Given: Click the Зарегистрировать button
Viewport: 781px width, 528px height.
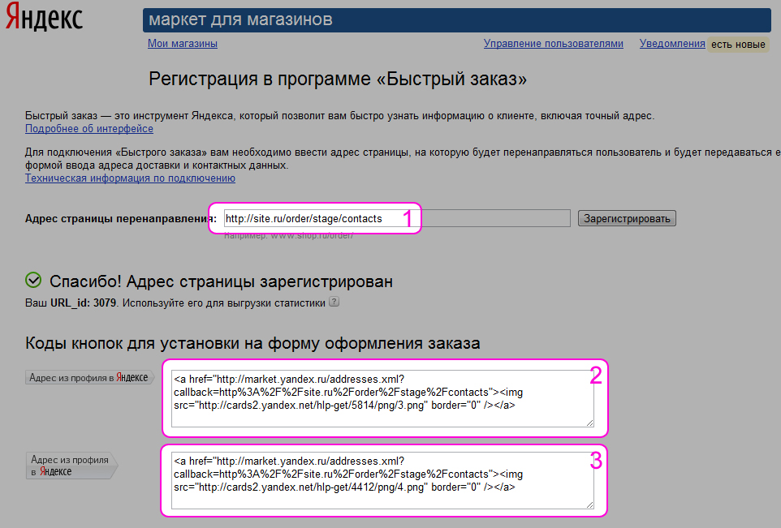Looking at the screenshot, I should pos(627,218).
